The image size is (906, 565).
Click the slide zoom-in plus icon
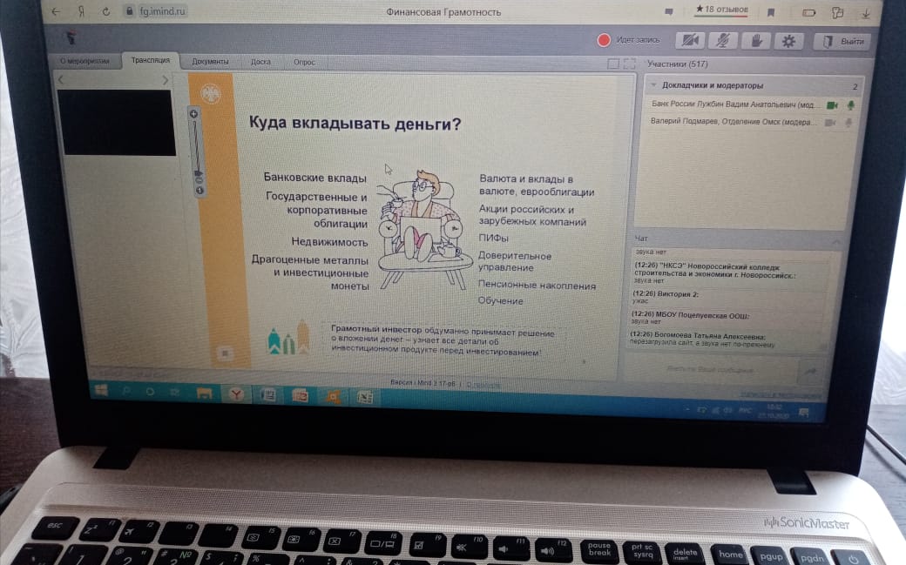pos(193,114)
